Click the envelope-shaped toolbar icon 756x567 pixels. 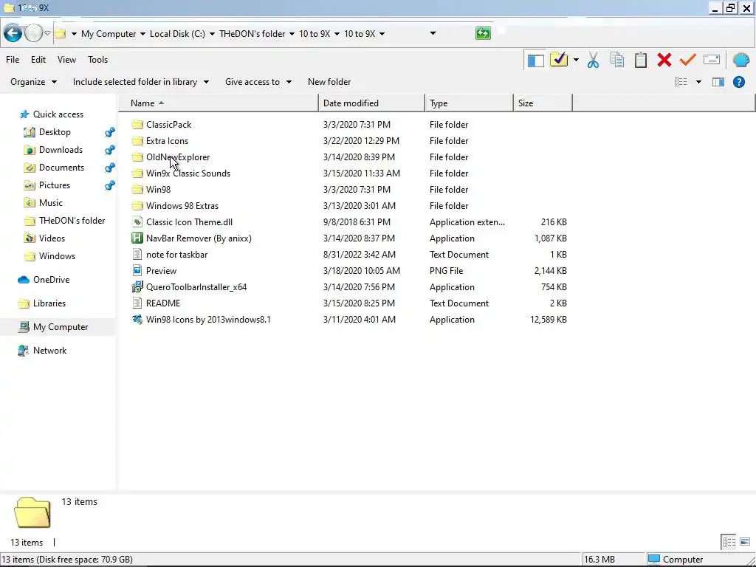pos(712,60)
